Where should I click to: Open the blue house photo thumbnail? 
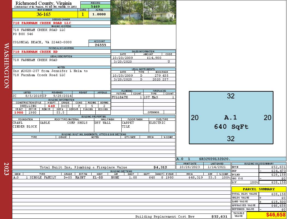pos(127,12)
